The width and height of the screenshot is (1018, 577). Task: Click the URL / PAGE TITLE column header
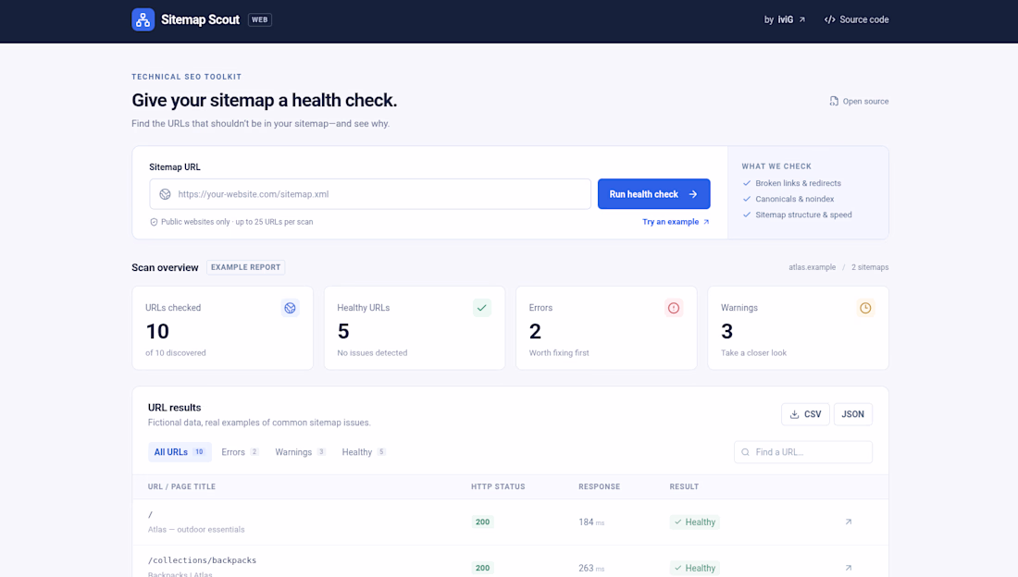coord(181,486)
